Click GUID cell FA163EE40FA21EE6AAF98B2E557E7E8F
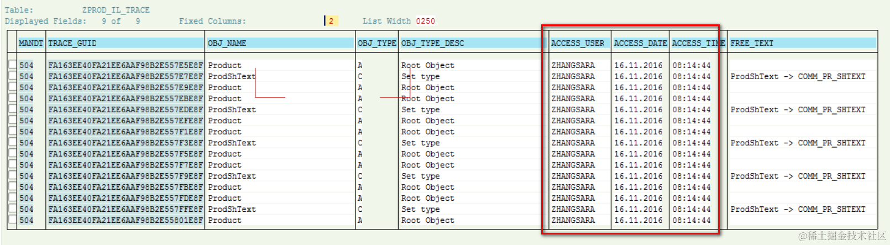The width and height of the screenshot is (890, 245). pos(125,76)
